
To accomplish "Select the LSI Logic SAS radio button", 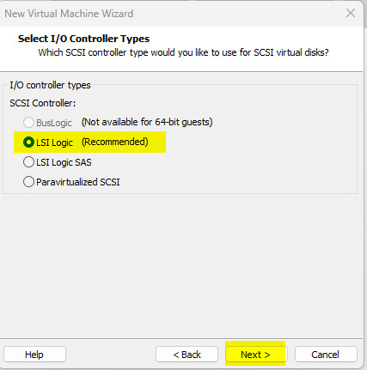I will point(28,162).
